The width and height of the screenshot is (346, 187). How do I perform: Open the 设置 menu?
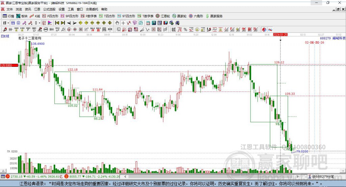61,9
